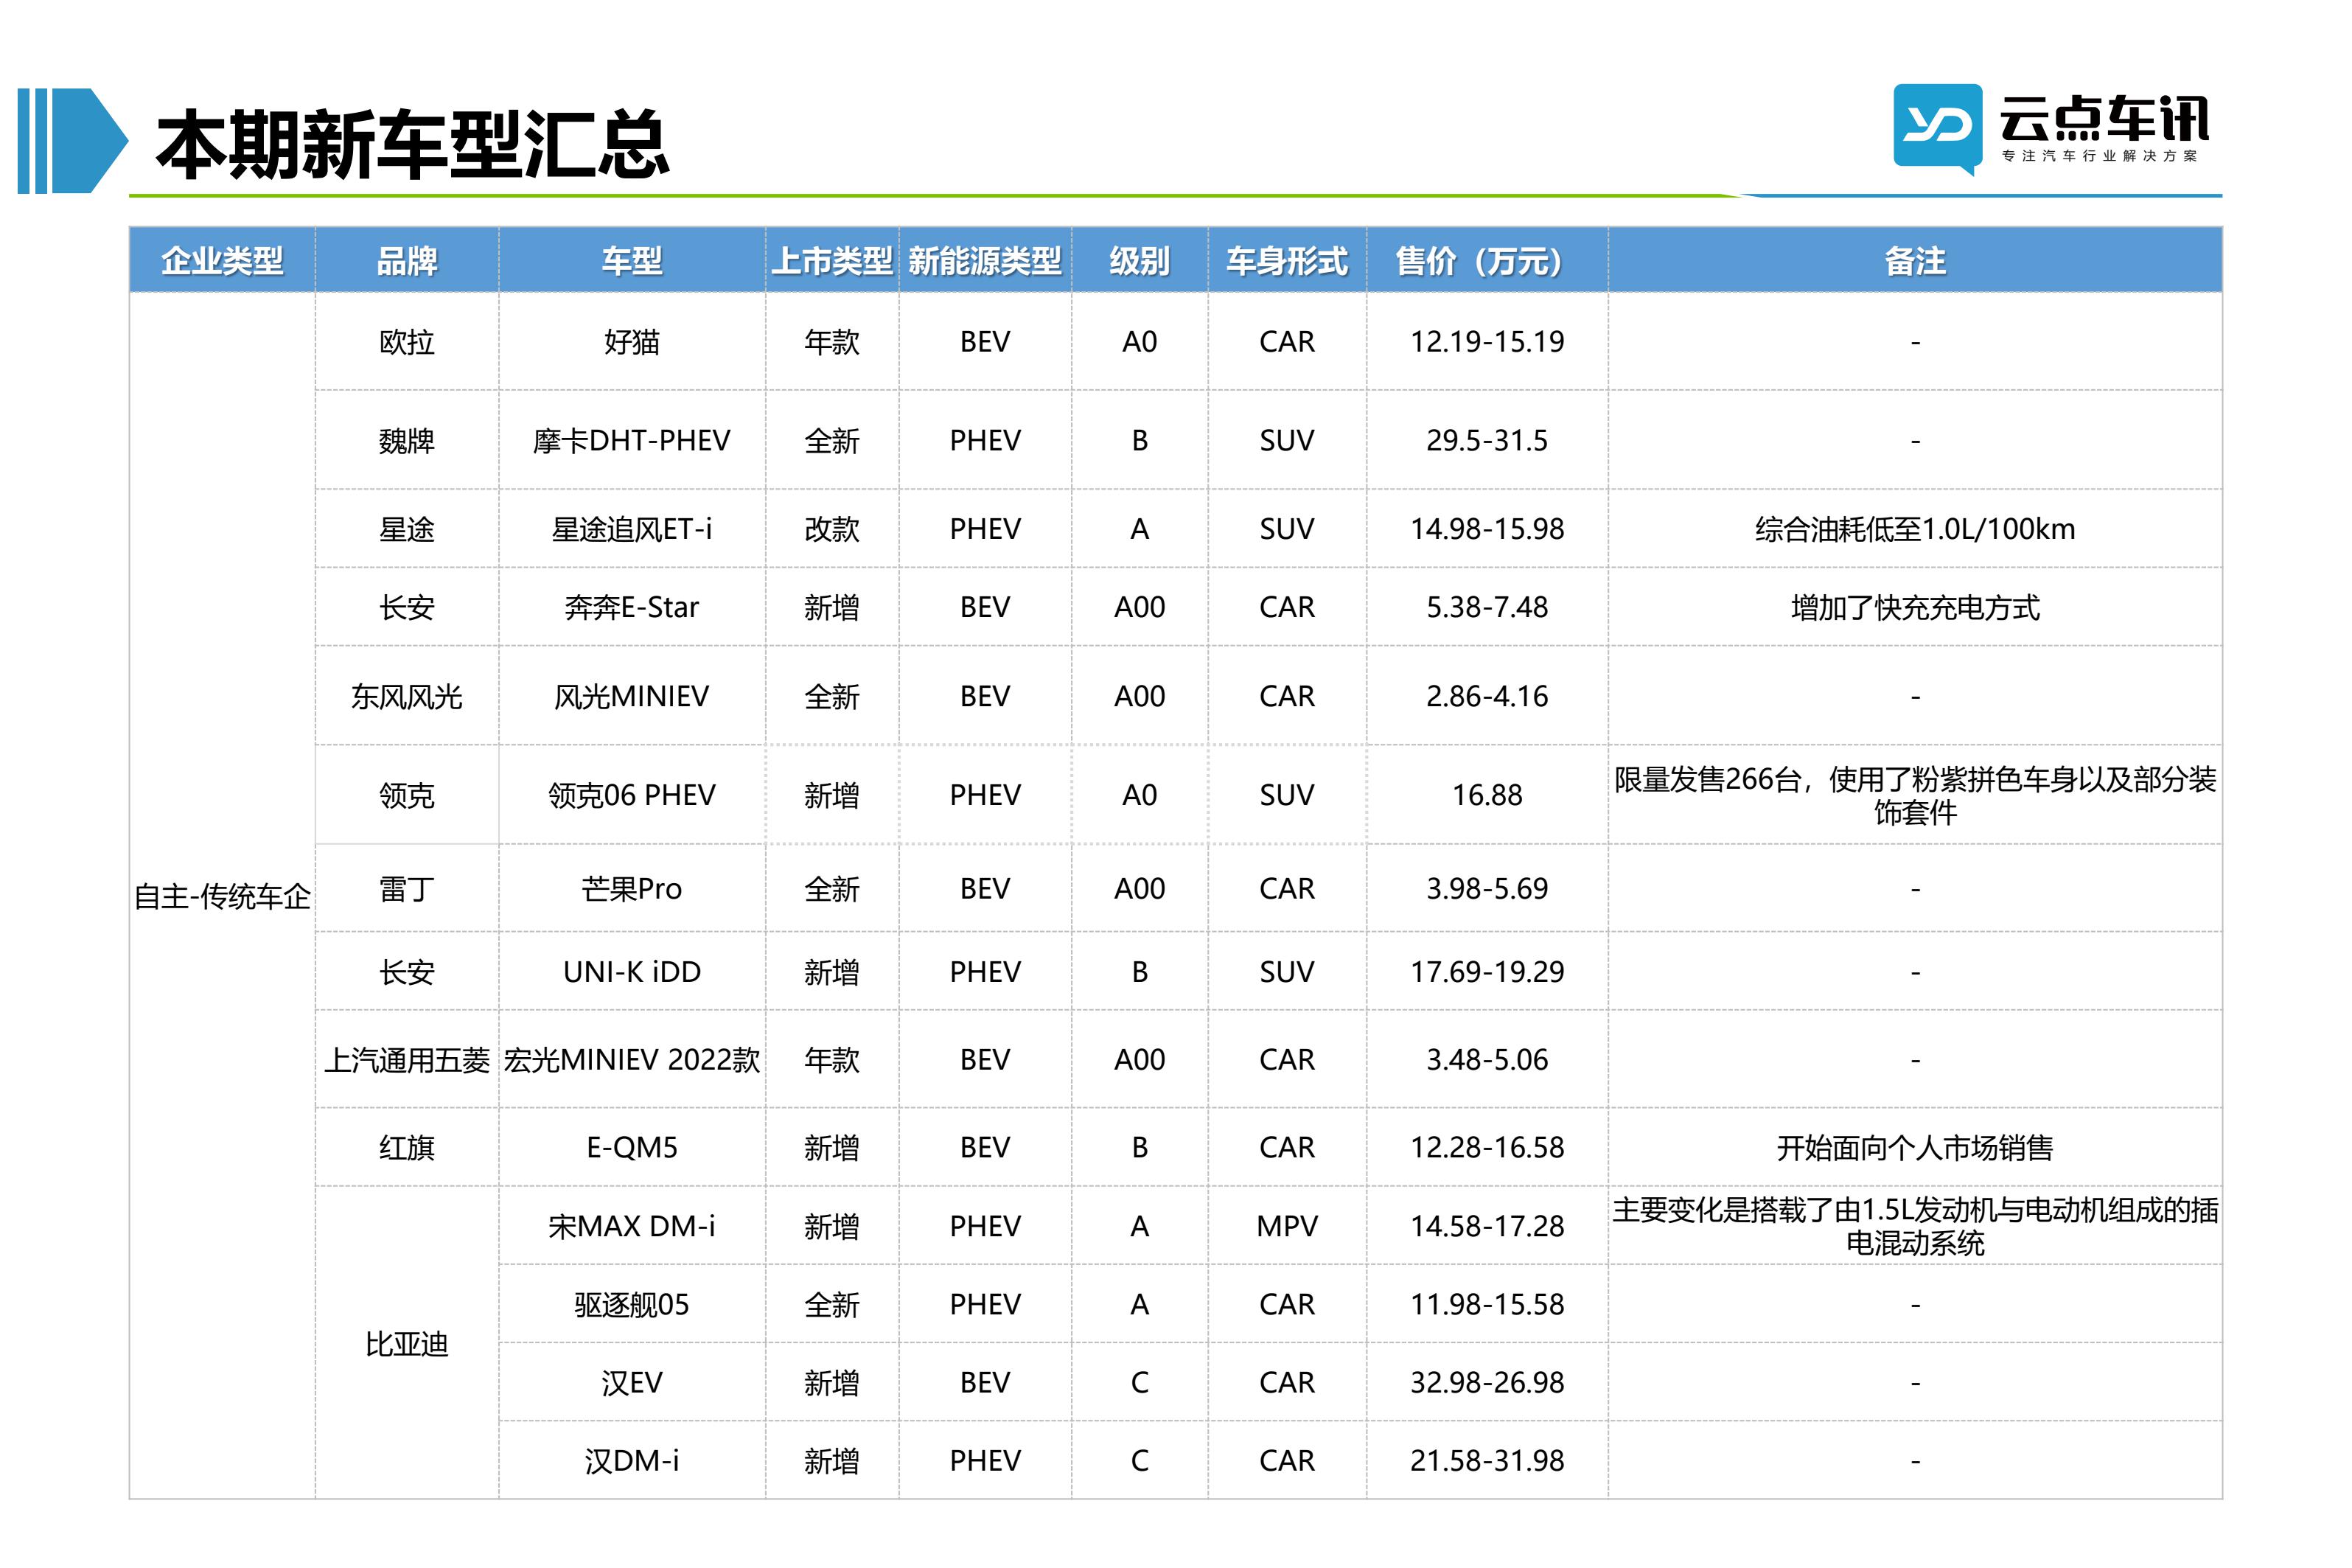
Task: Click the note 增加了快充充电方式
Action: coord(1914,607)
